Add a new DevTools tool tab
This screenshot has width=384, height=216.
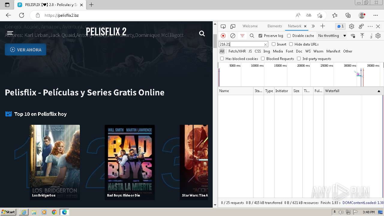click(322, 26)
